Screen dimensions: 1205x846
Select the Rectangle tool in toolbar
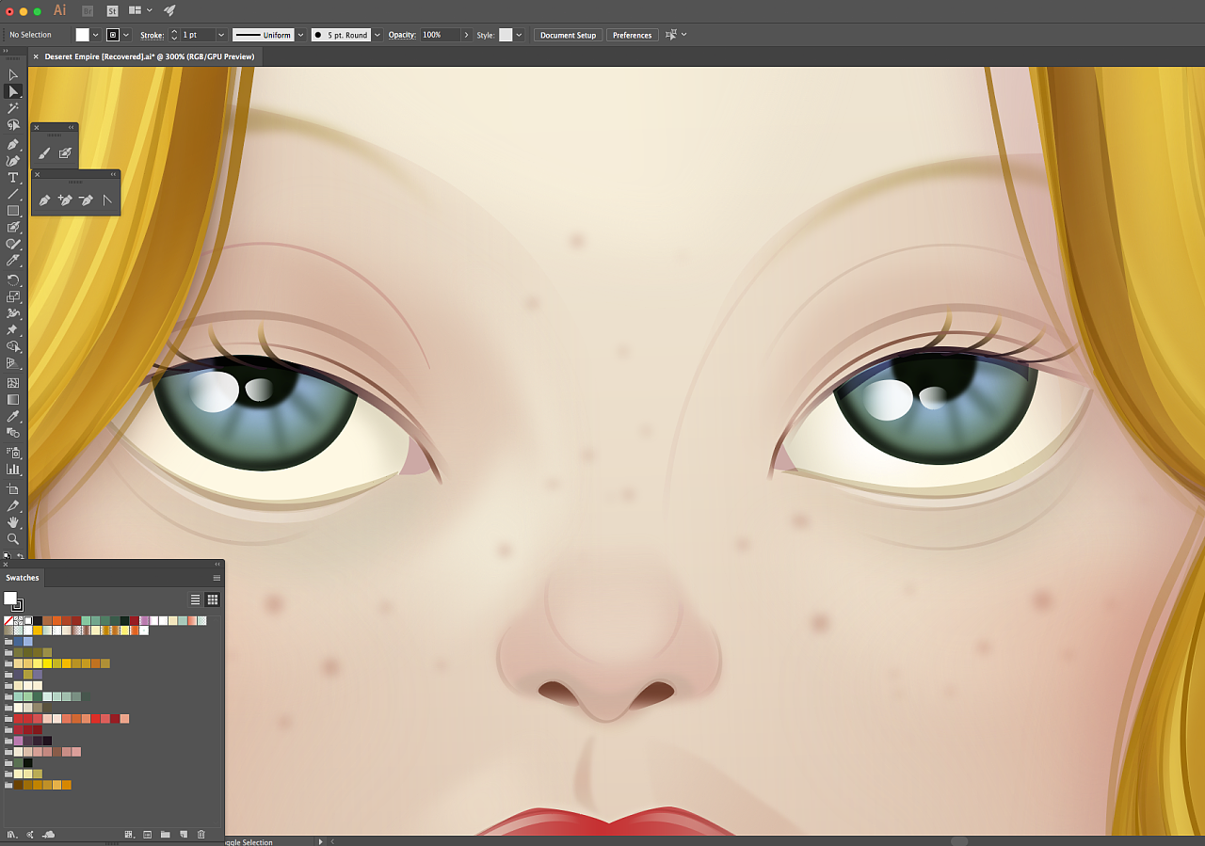(13, 211)
